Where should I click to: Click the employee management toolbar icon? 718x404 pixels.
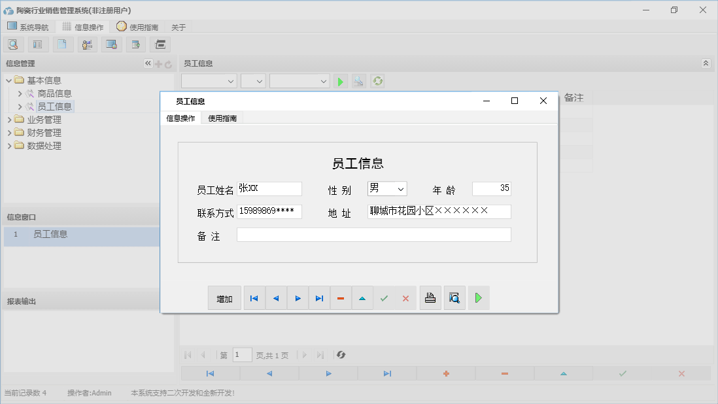click(87, 44)
